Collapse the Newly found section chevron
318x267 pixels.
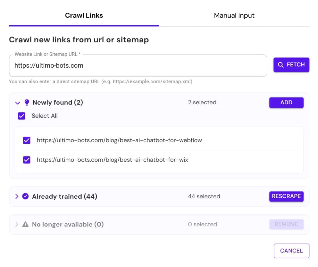[18, 103]
